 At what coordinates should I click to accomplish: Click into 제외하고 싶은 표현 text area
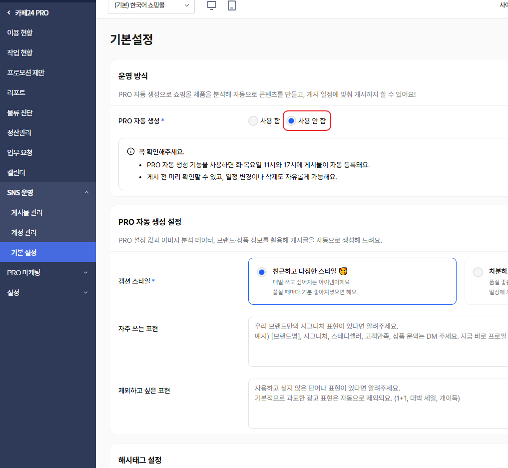pyautogui.click(x=378, y=404)
